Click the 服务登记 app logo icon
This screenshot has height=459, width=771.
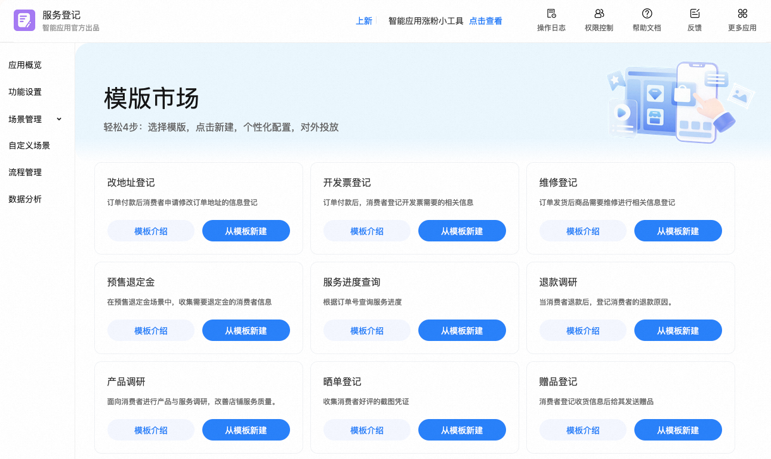click(x=24, y=21)
